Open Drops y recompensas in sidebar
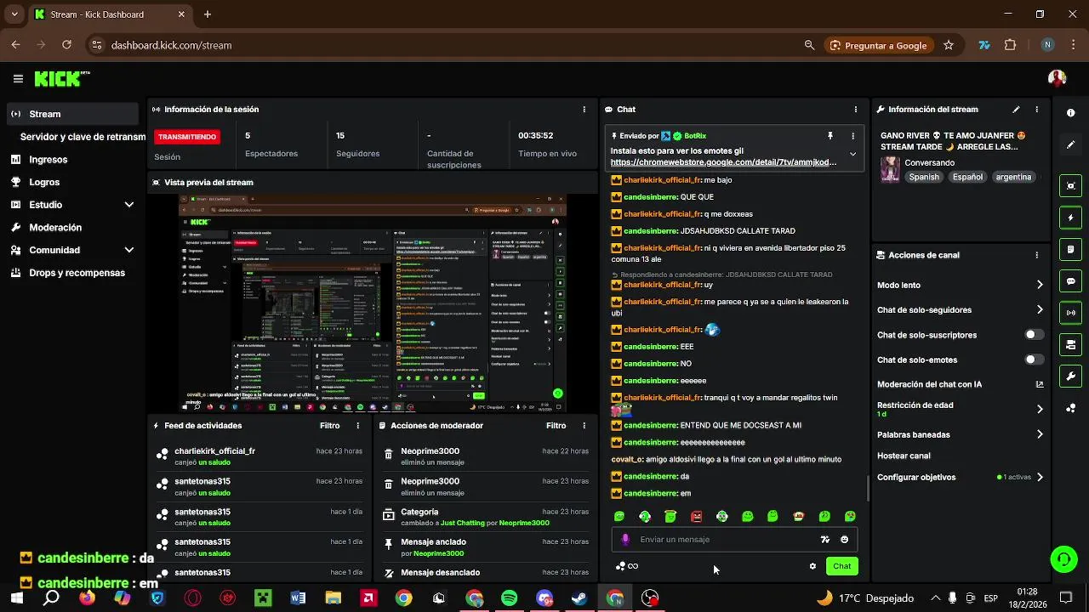Screen dimensions: 1089x612 pyautogui.click(x=73, y=273)
